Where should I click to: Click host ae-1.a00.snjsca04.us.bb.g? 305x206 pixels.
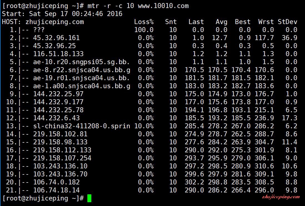(82, 86)
